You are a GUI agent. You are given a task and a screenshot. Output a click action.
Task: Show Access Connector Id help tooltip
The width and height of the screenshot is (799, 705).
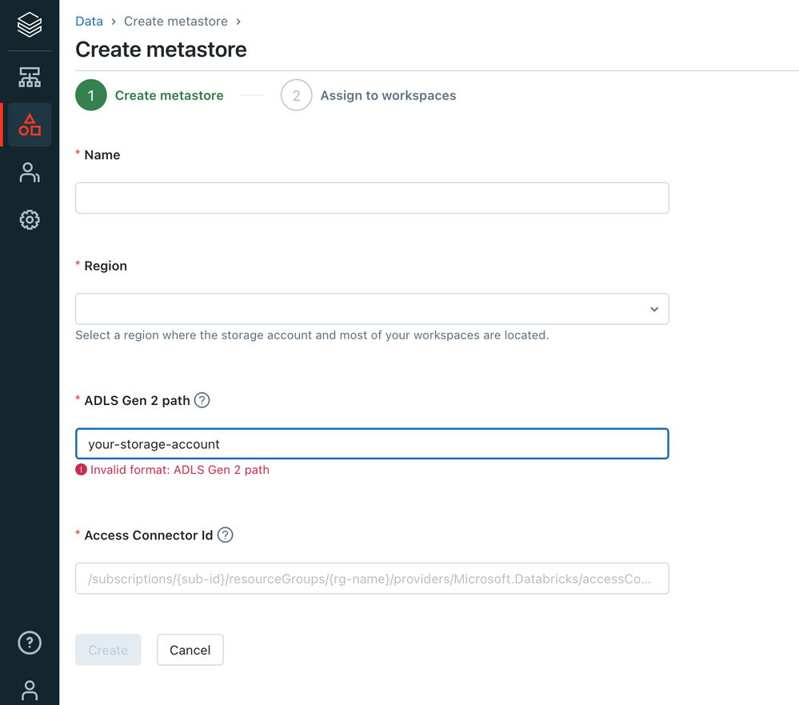pyautogui.click(x=226, y=535)
